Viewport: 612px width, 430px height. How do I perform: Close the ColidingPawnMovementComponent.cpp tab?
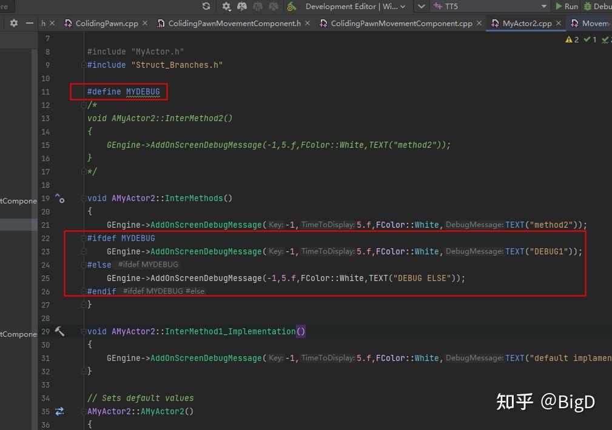coord(479,24)
